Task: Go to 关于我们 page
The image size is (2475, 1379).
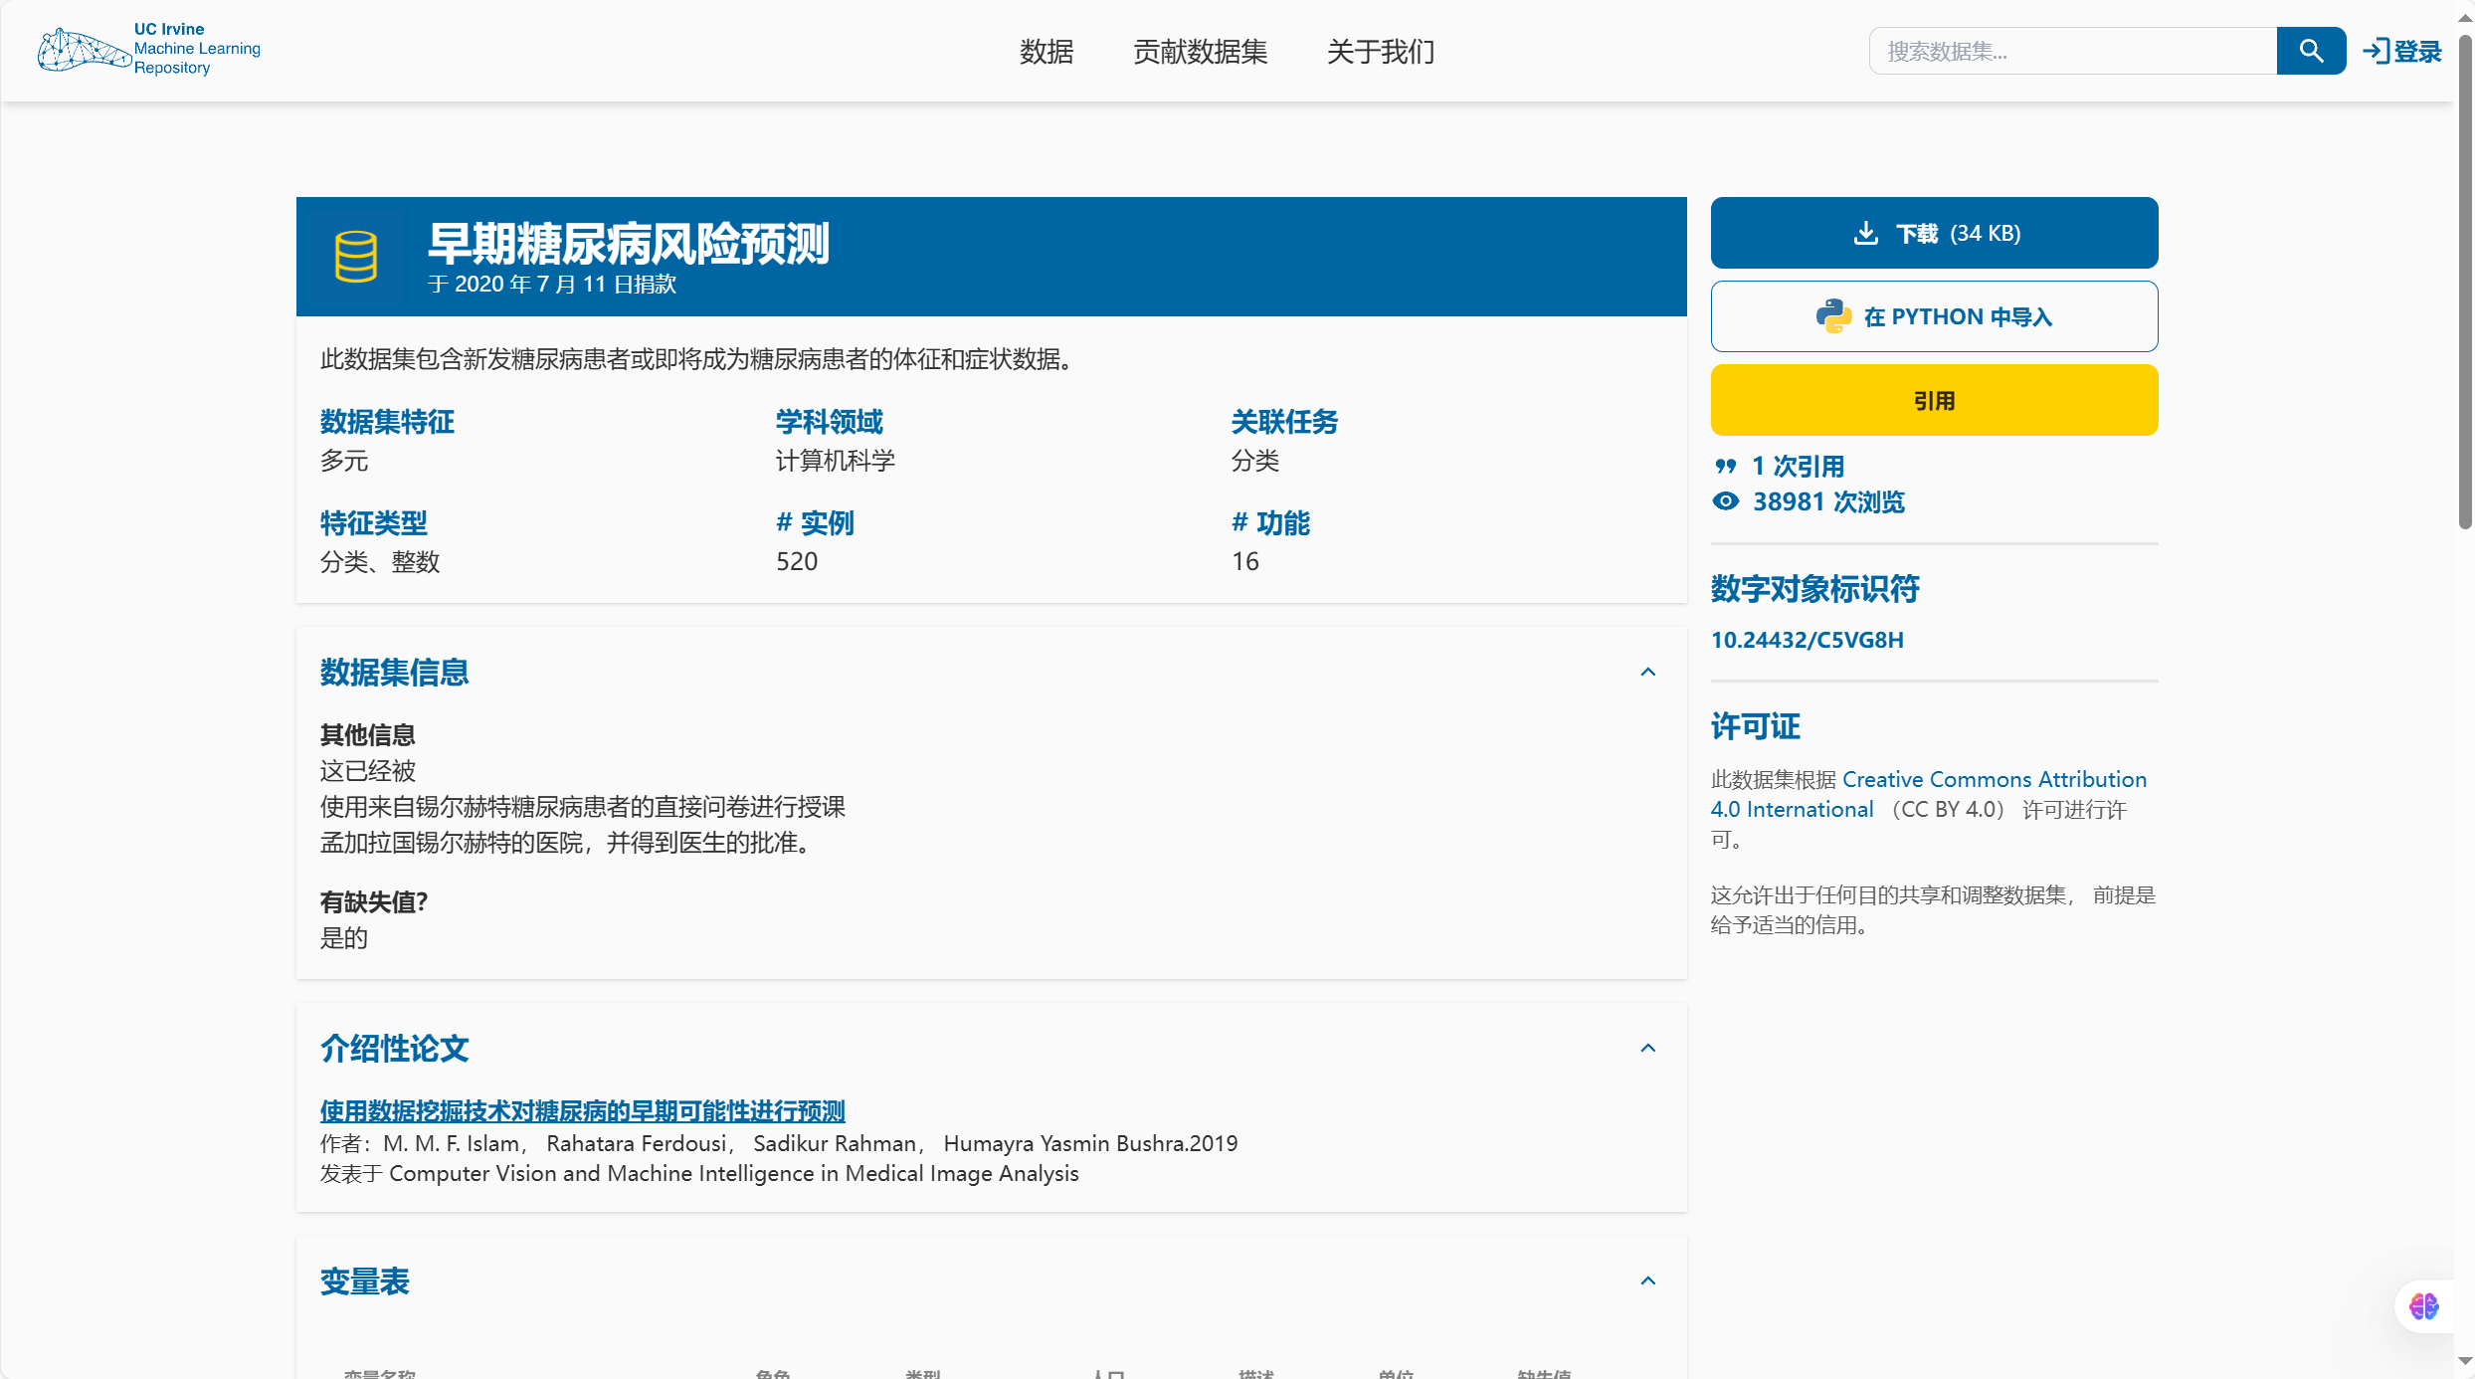Action: click(x=1381, y=52)
